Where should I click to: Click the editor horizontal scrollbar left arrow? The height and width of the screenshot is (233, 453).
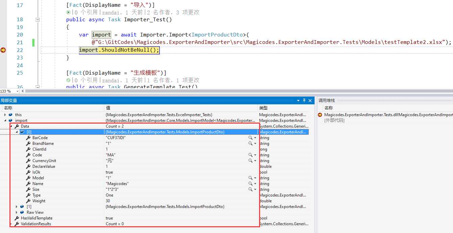23,91
